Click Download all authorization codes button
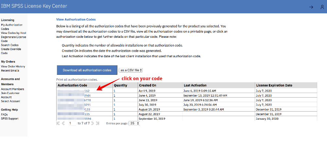 87,70
